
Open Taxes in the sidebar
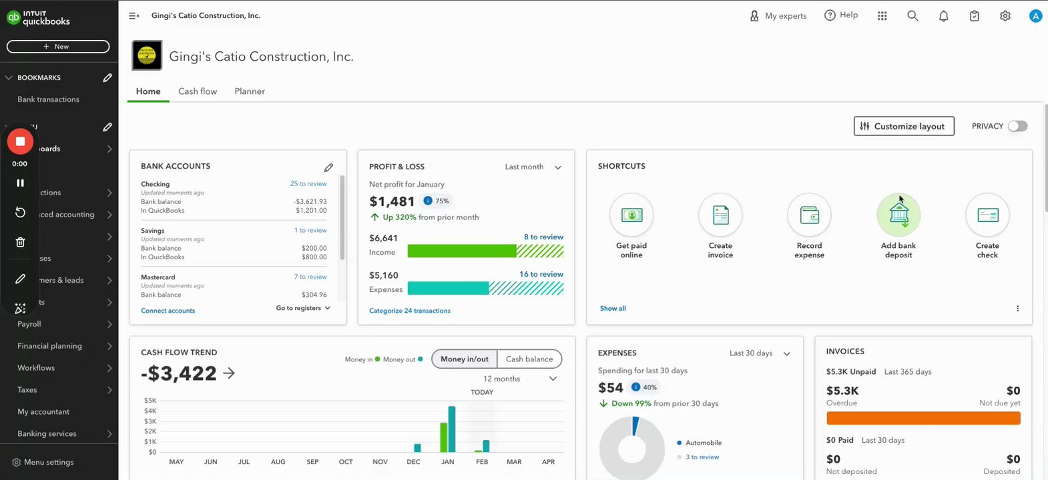27,390
